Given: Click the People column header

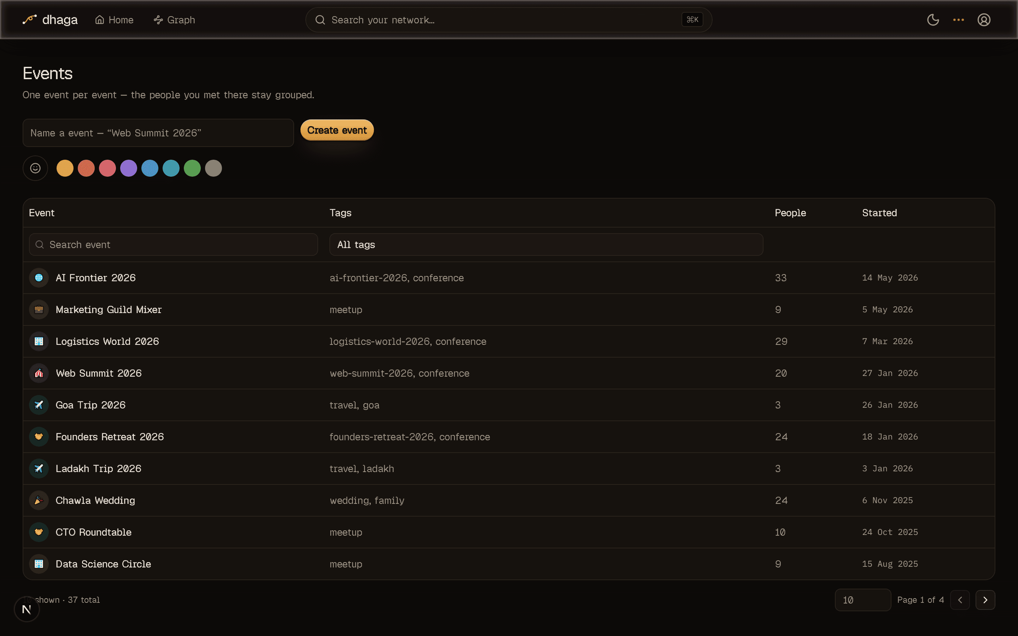Looking at the screenshot, I should 790,213.
